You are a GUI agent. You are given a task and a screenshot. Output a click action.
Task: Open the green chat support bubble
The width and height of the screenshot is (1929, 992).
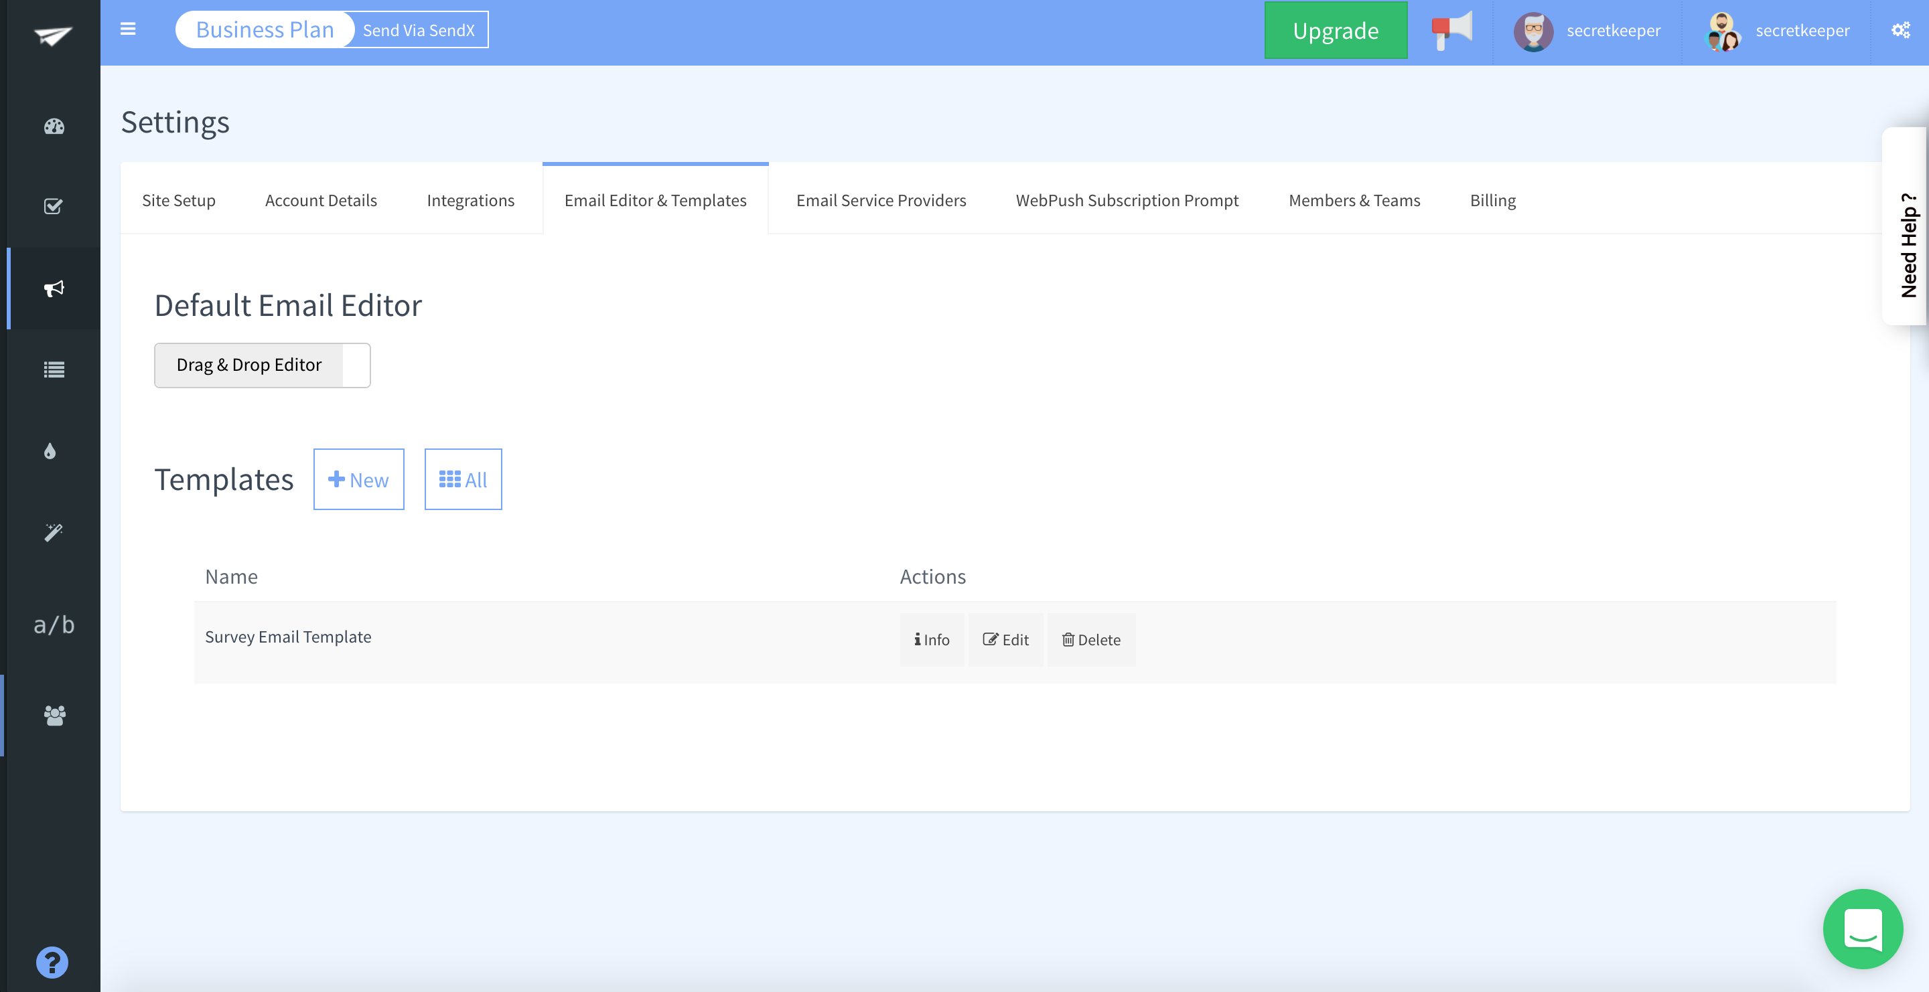pos(1862,928)
